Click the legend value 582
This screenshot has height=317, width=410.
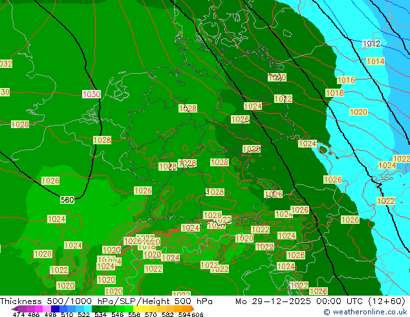click(x=167, y=314)
